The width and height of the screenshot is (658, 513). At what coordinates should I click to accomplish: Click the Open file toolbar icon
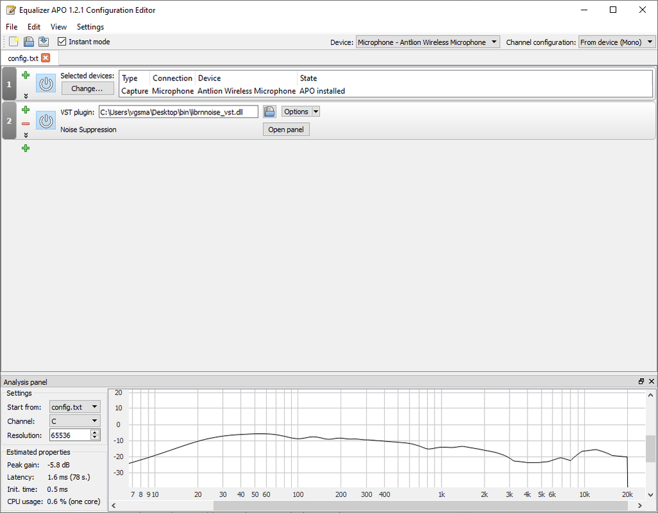[29, 42]
